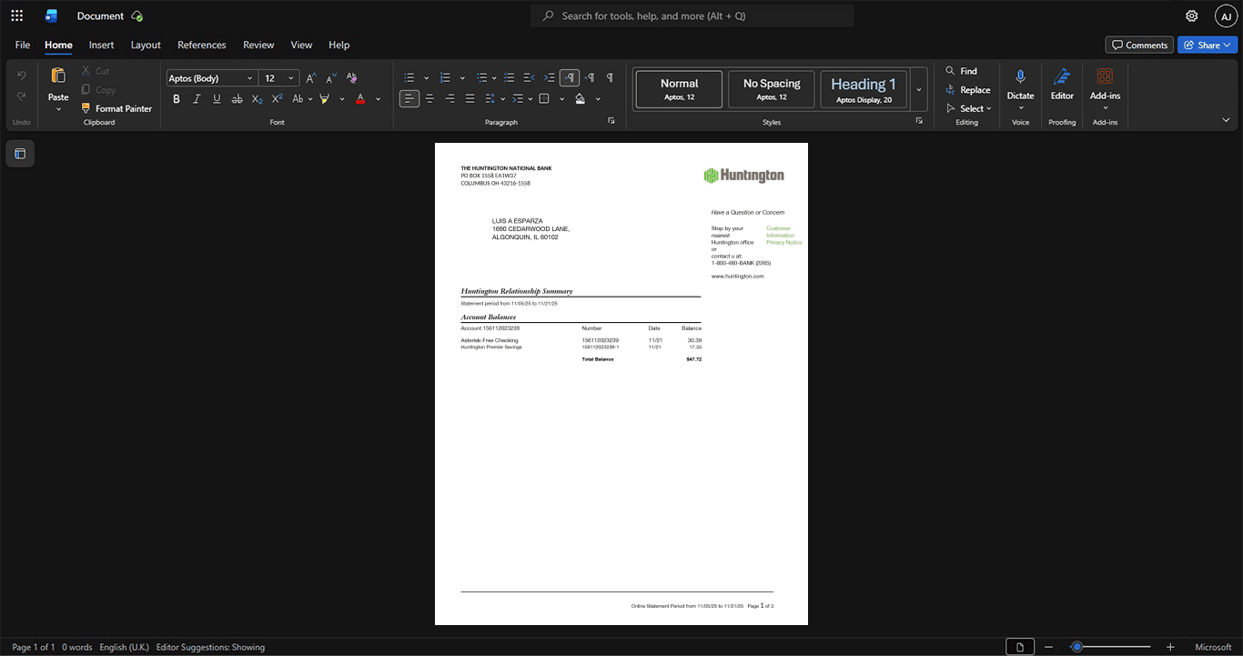1243x656 pixels.
Task: Click Replace in Editing group
Action: tap(968, 90)
